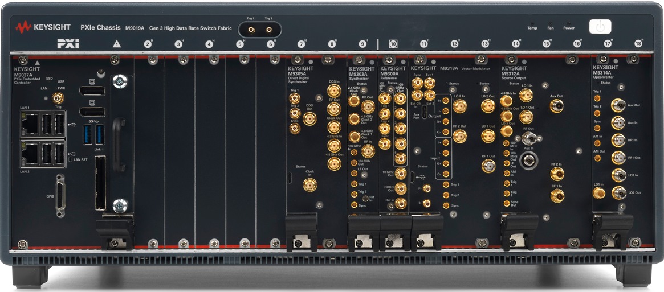Click the RF 1 Out connector in slot 13

coord(488,166)
